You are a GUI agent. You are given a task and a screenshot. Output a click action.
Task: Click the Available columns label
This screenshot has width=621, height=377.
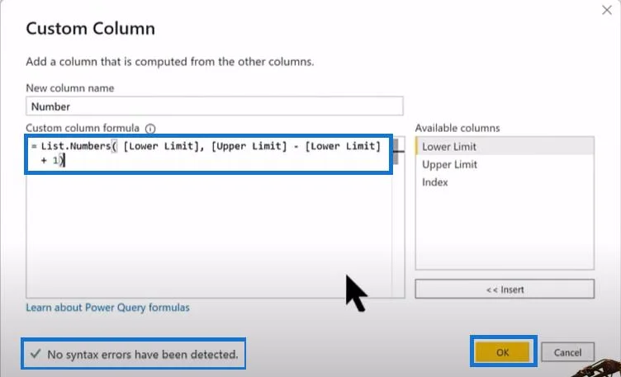(x=457, y=128)
